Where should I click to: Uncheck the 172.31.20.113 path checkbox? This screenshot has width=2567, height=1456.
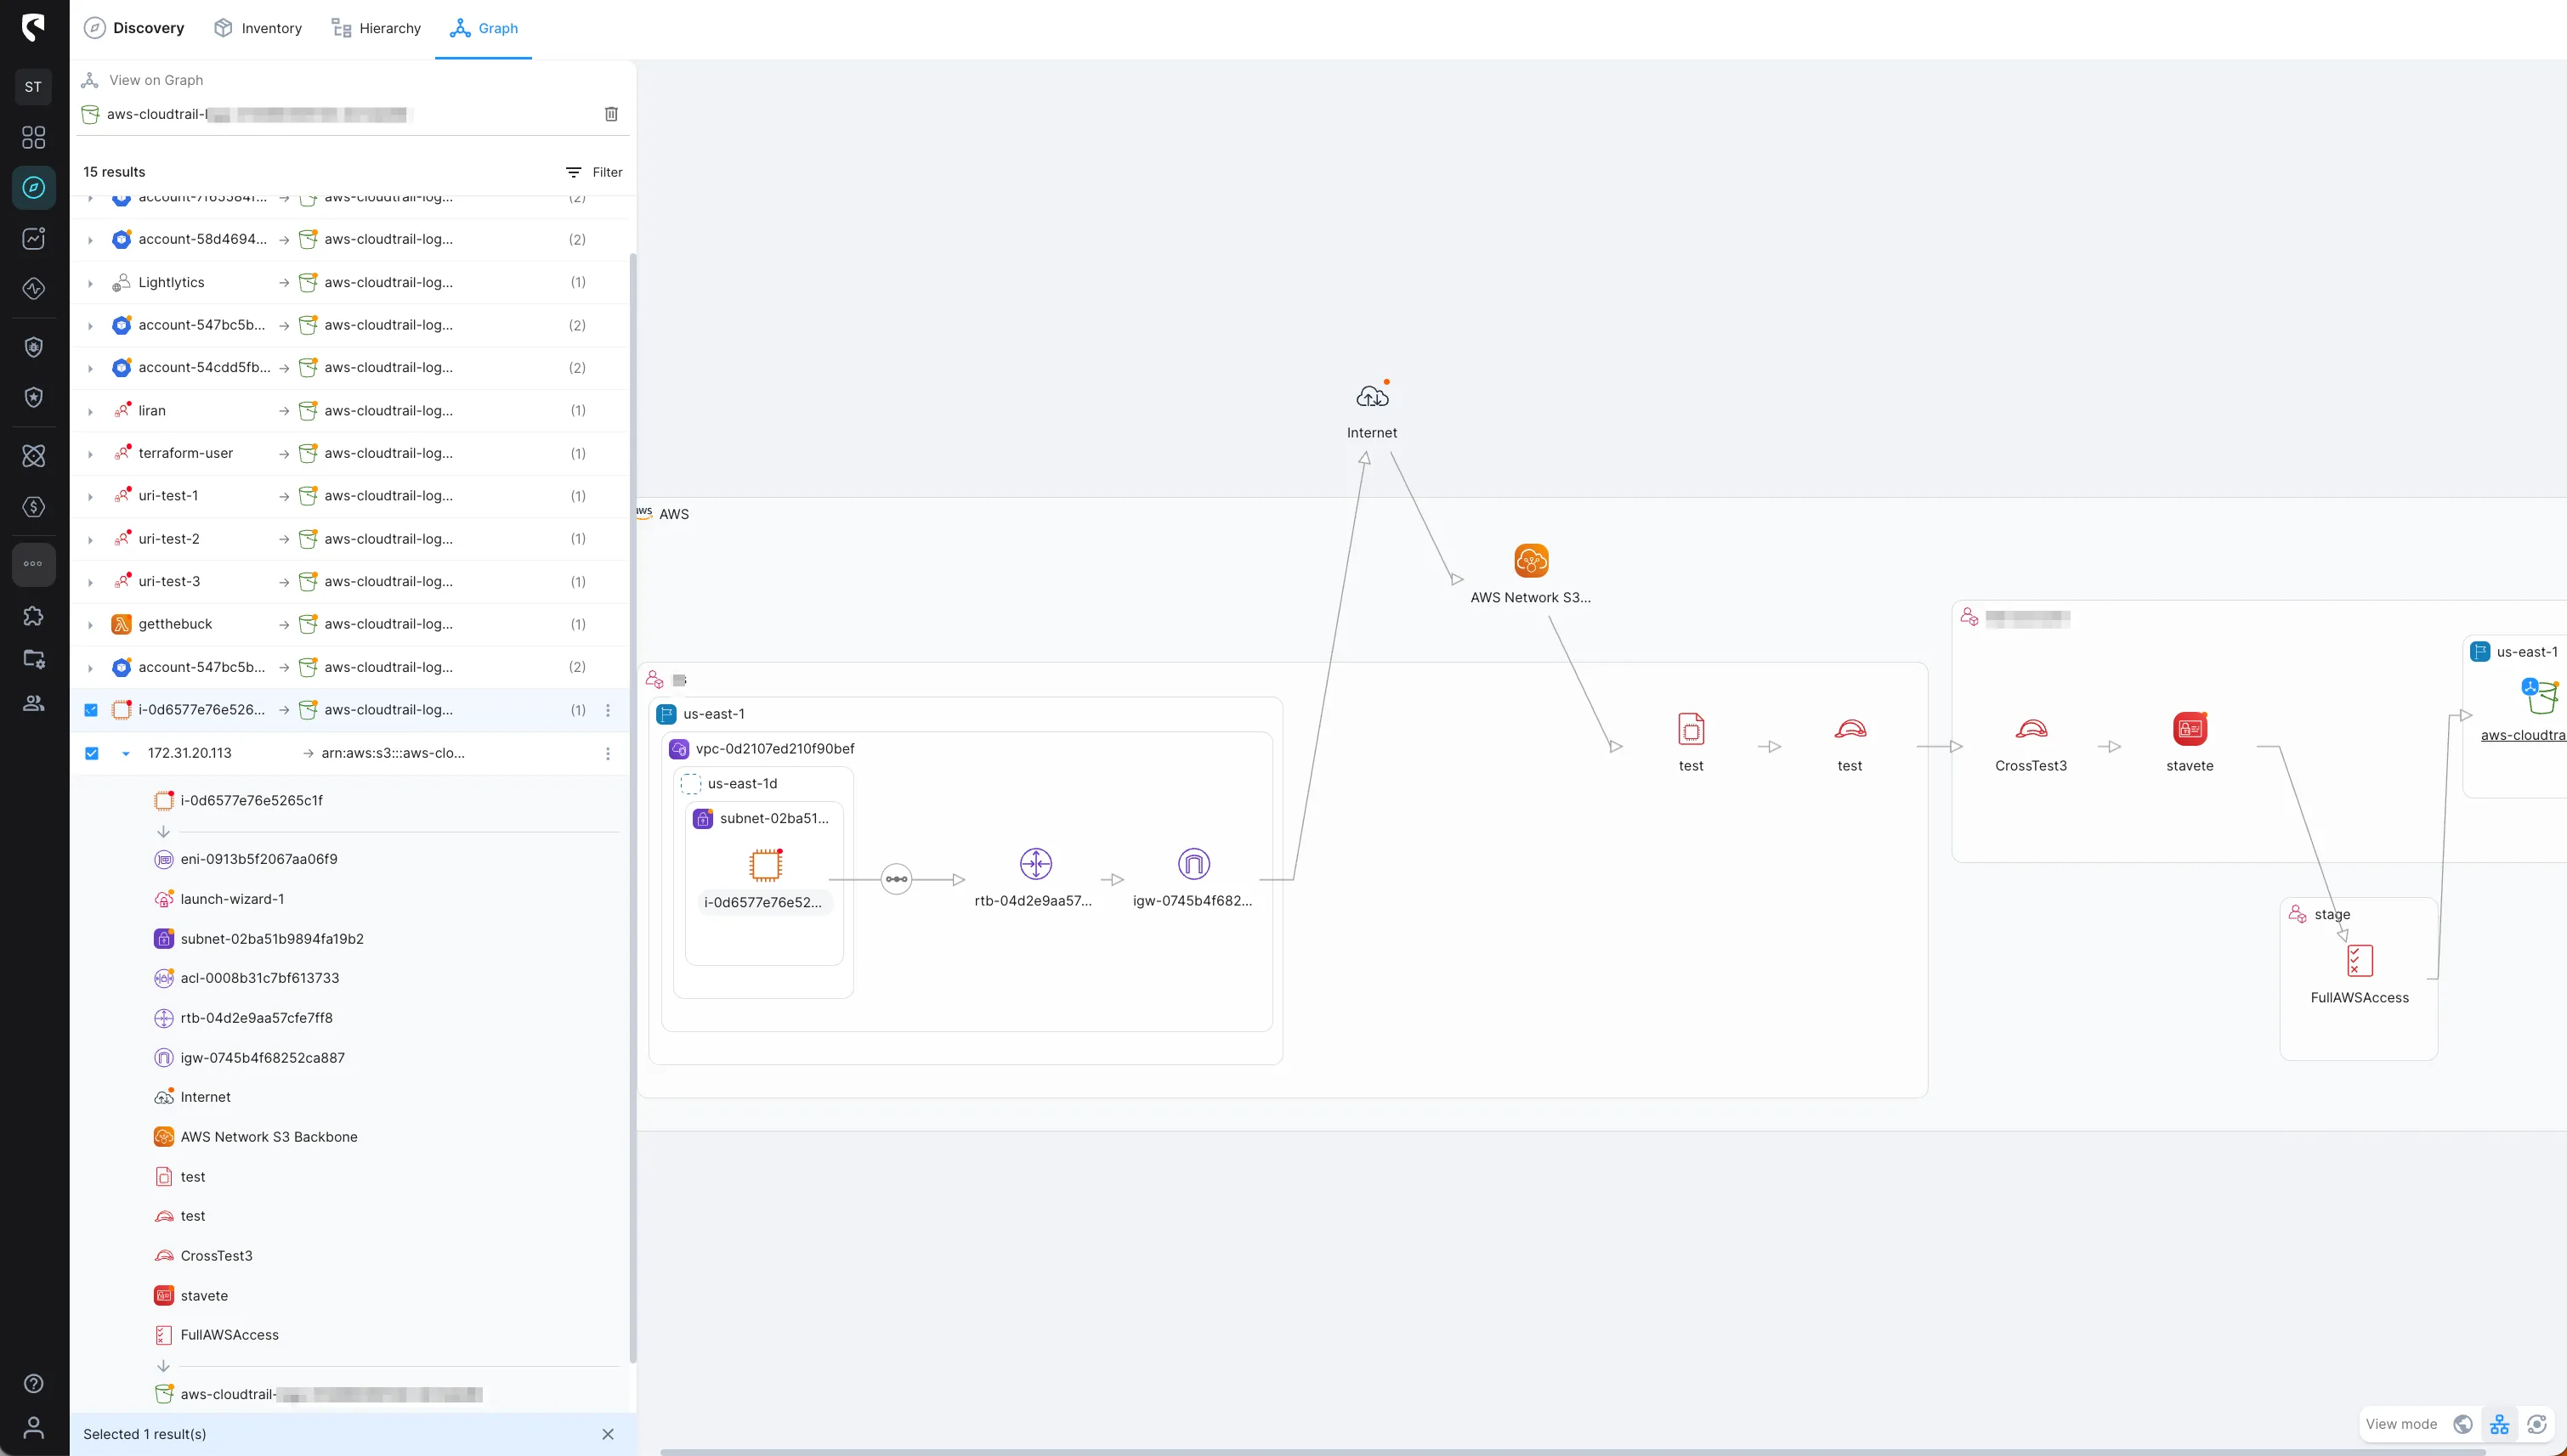91,753
